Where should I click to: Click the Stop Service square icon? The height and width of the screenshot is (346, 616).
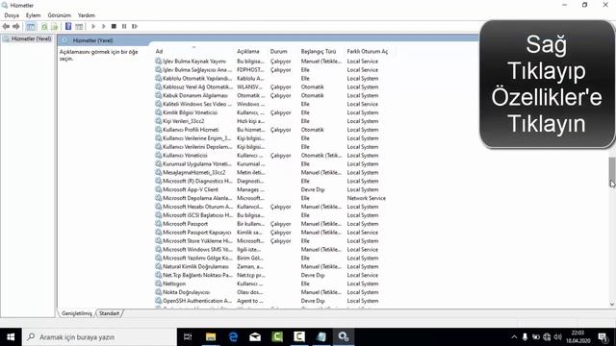[x=114, y=26]
